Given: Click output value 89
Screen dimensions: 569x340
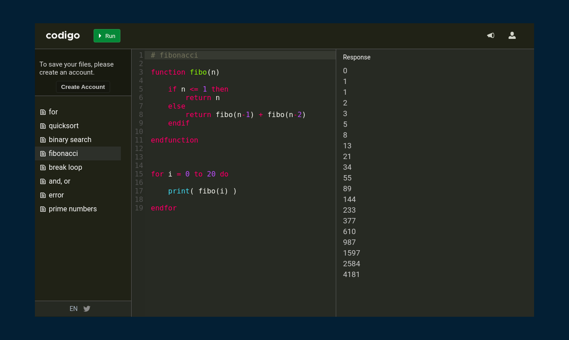Looking at the screenshot, I should tap(347, 189).
